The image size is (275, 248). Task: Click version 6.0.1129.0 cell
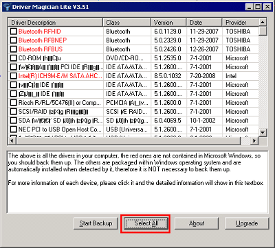click(x=168, y=32)
